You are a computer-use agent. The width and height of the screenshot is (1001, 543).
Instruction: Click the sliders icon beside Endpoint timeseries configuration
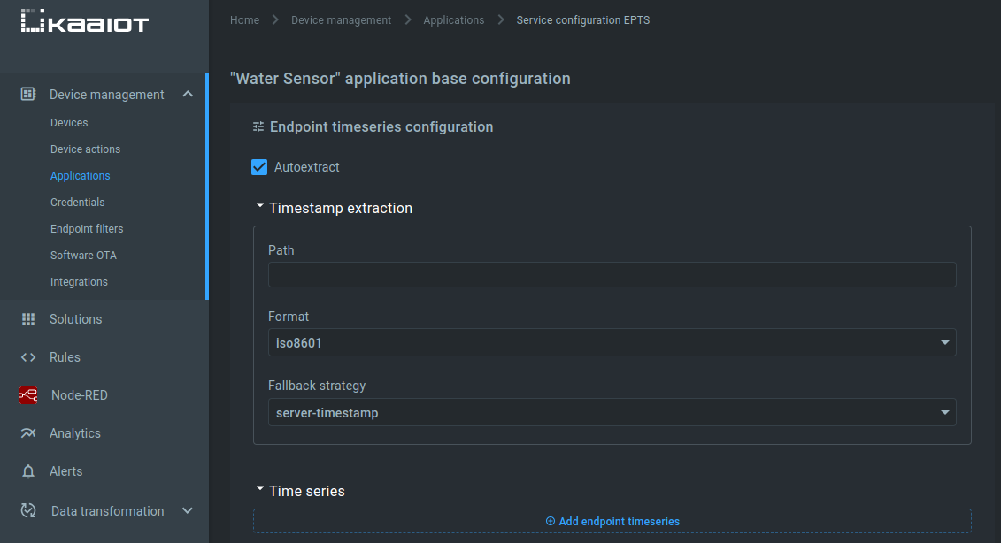(258, 127)
